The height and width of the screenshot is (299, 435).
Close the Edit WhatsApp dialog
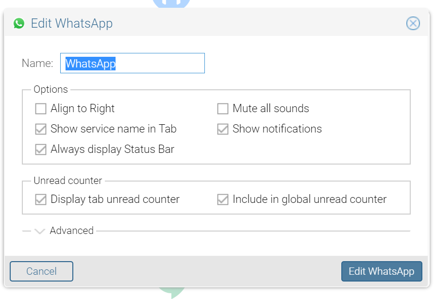coord(413,23)
